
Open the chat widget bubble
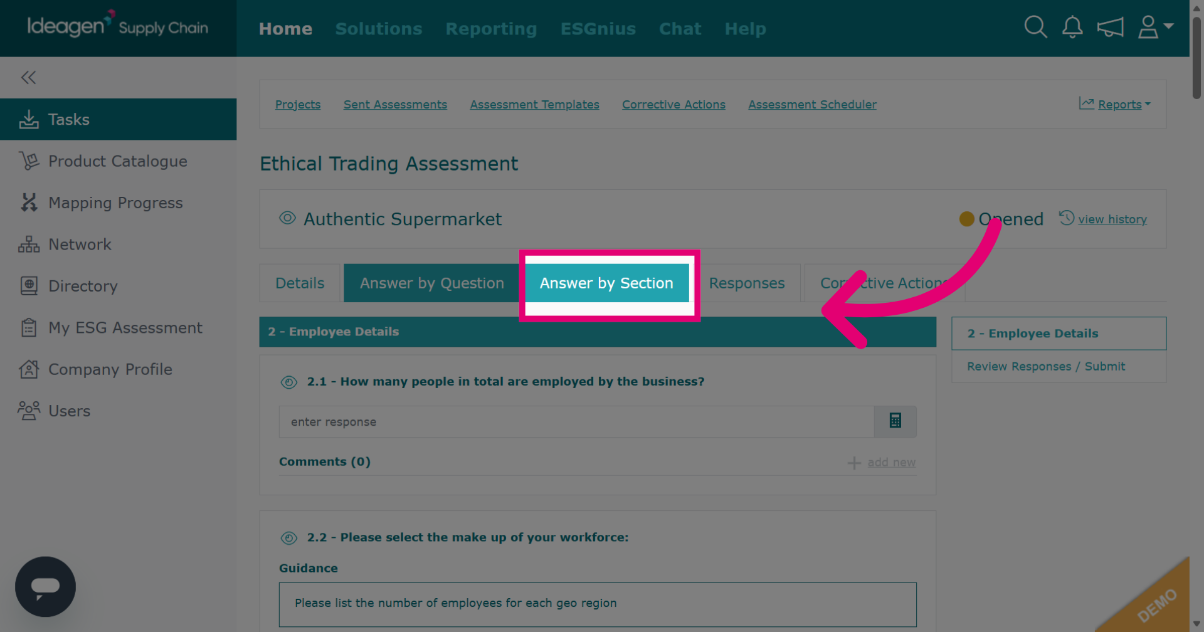[45, 587]
